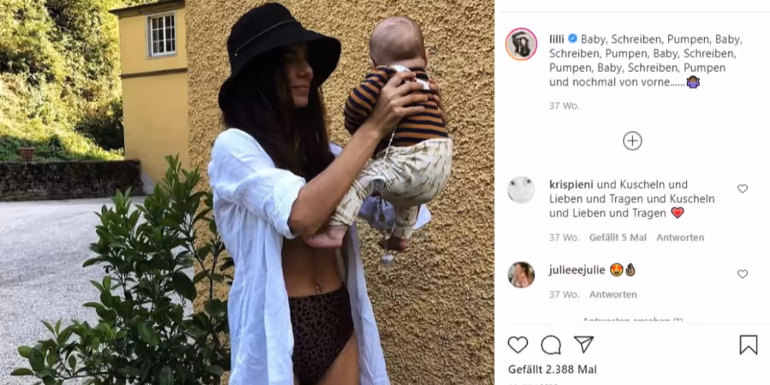Click the krispieni username link

tap(572, 185)
